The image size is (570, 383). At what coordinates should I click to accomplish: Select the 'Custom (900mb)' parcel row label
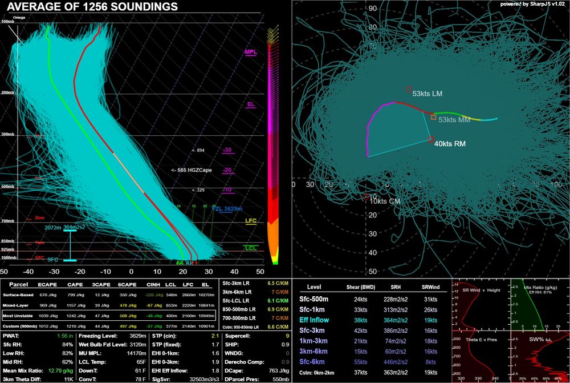(20, 326)
